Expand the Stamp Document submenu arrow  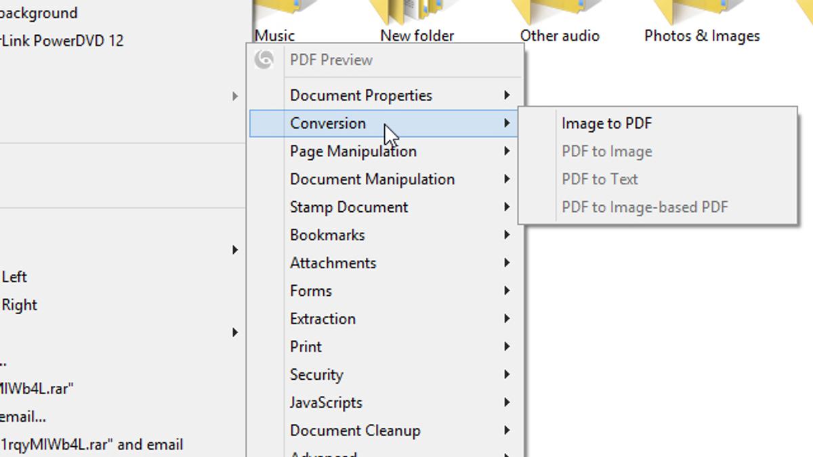point(507,207)
